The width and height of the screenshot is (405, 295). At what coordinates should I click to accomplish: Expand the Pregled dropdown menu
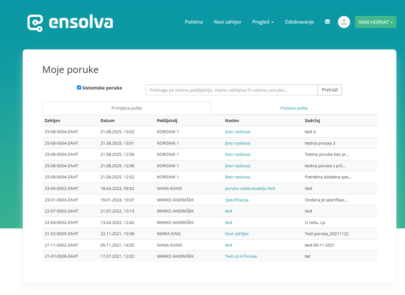263,22
